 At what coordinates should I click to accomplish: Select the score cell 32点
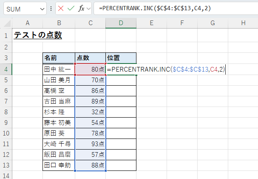[90, 112]
